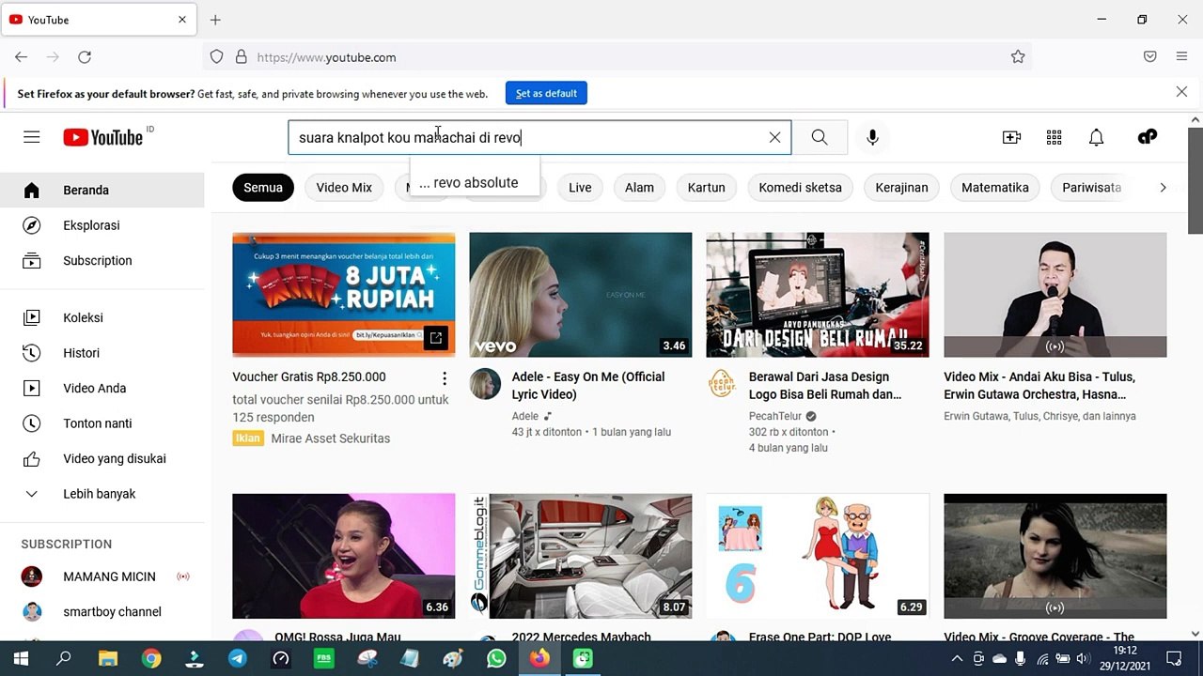
Task: Open the Mirae Asset Sekuritas advertiser link
Action: 331,438
